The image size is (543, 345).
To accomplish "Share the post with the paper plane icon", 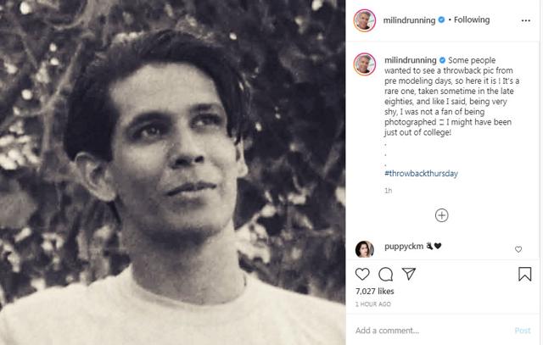I will (408, 274).
